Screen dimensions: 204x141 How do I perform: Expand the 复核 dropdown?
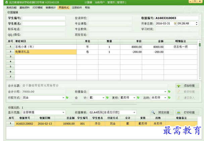134,98
